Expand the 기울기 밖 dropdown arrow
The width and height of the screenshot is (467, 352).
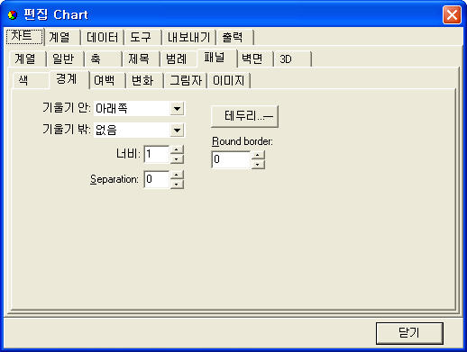coord(177,131)
